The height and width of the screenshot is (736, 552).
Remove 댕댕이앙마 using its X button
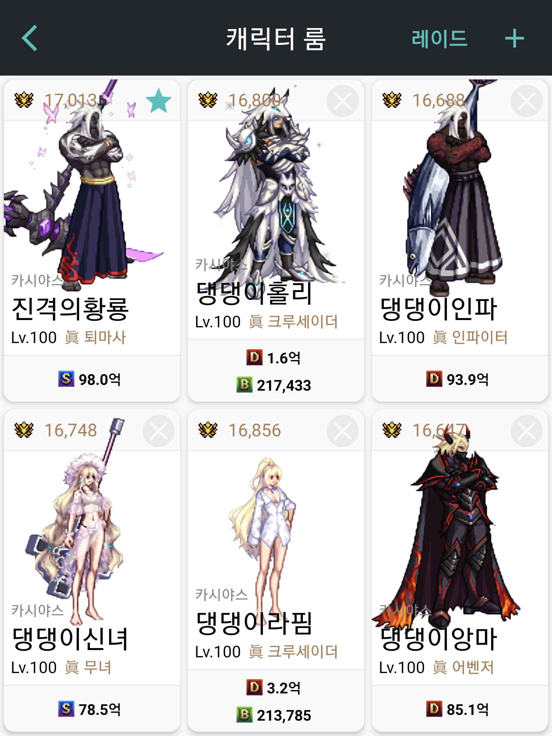[x=526, y=431]
